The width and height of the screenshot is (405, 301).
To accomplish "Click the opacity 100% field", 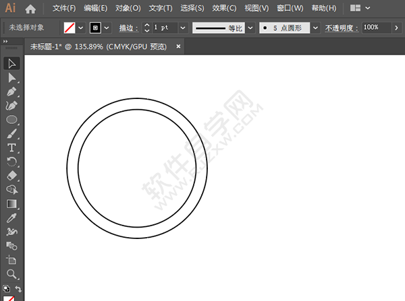I will (x=377, y=28).
